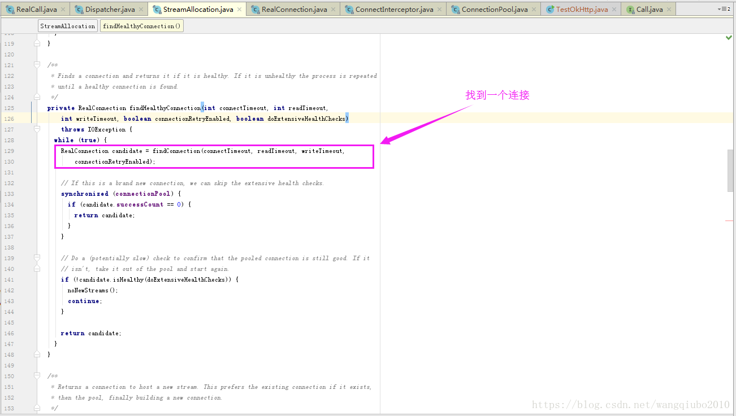
Task: Toggle fold end marker at line 148
Action: tap(37, 354)
